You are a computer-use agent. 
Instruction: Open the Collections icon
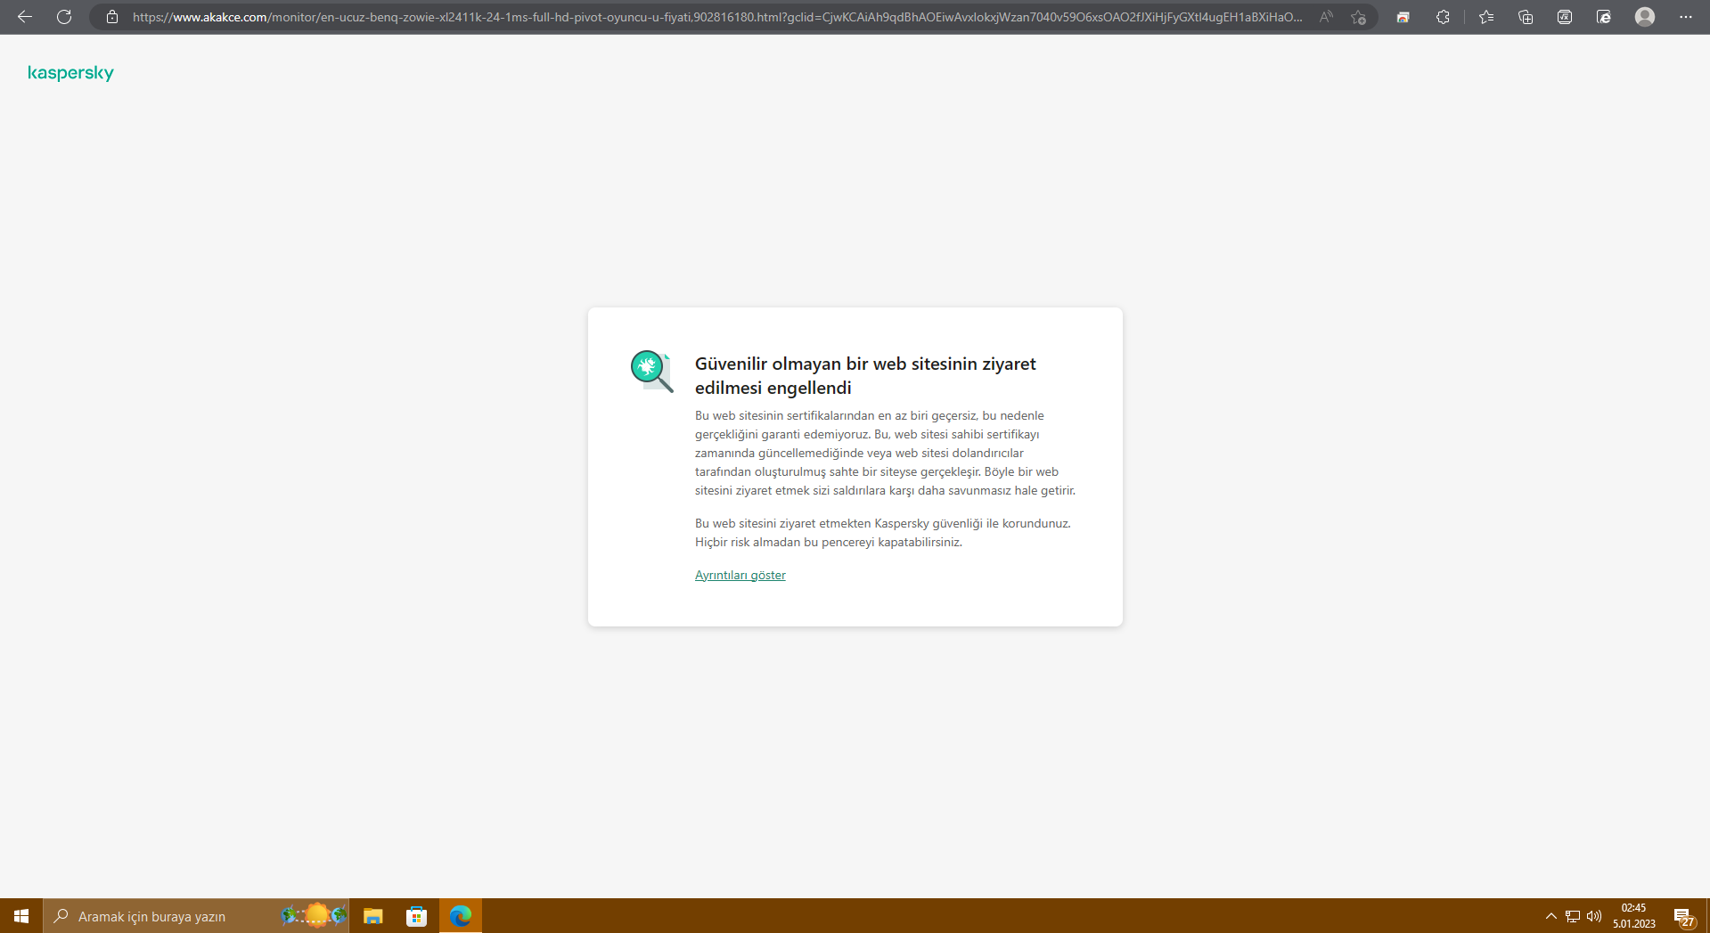click(x=1526, y=17)
